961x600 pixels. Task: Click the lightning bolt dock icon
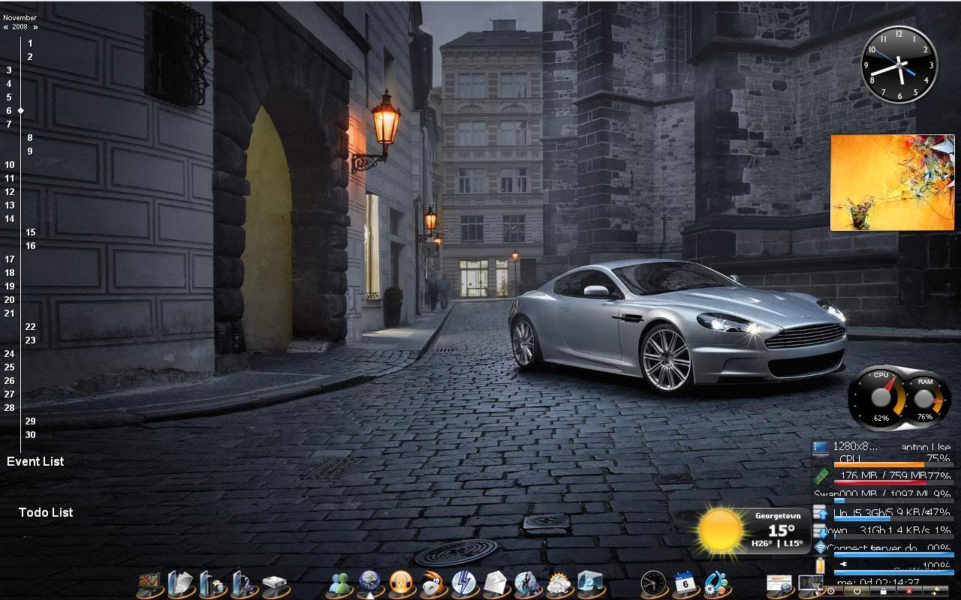click(463, 583)
